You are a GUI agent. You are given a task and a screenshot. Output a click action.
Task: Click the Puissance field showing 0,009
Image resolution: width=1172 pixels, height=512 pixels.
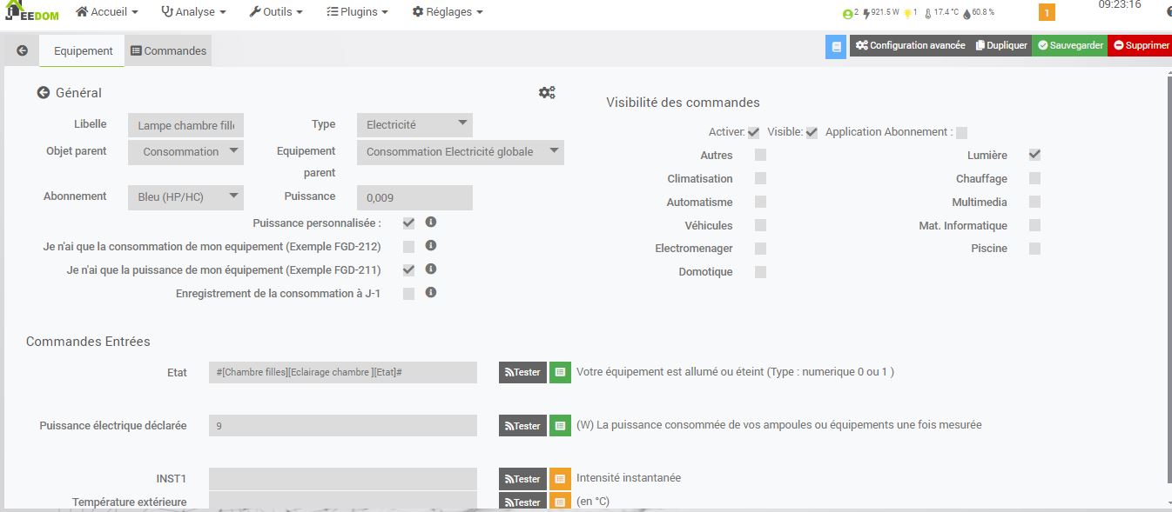tap(414, 197)
